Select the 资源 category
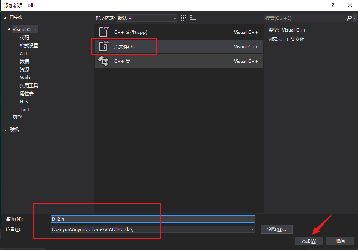This screenshot has height=250, width=358. point(24,70)
